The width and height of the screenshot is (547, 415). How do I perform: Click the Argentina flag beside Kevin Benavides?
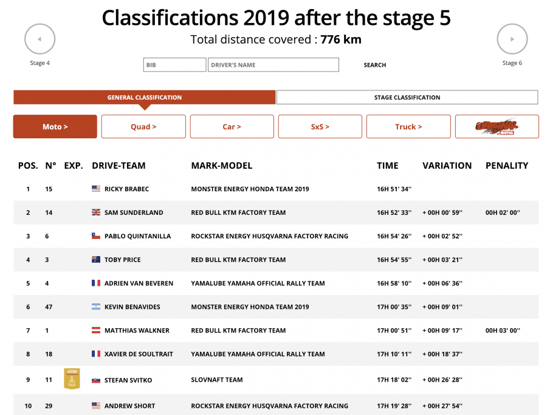(x=96, y=307)
